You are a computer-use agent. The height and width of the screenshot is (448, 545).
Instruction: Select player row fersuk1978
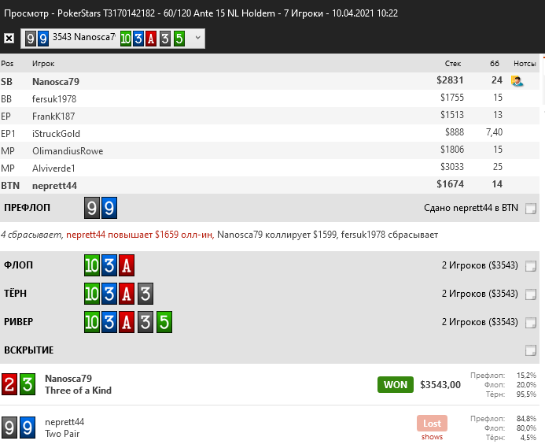pos(270,98)
